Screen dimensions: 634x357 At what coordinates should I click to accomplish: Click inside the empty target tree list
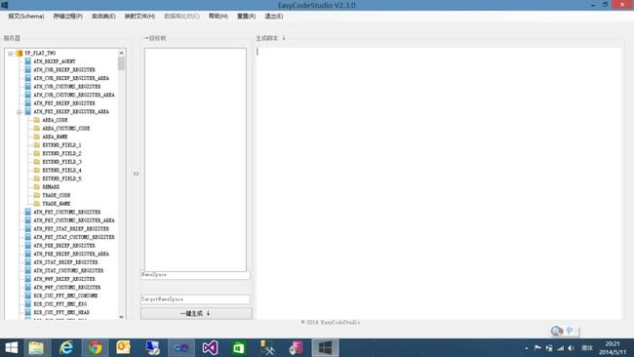point(195,160)
